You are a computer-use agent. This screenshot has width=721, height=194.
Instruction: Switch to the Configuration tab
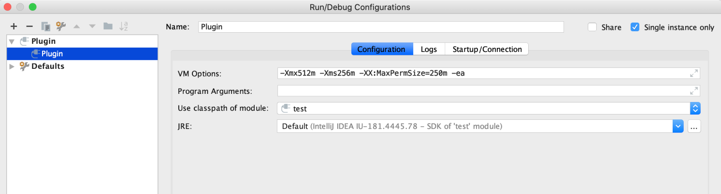pyautogui.click(x=382, y=49)
